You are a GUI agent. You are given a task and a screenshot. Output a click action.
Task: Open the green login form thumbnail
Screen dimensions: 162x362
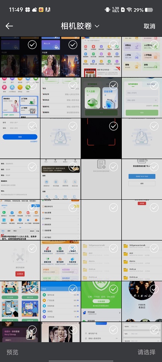click(142, 97)
